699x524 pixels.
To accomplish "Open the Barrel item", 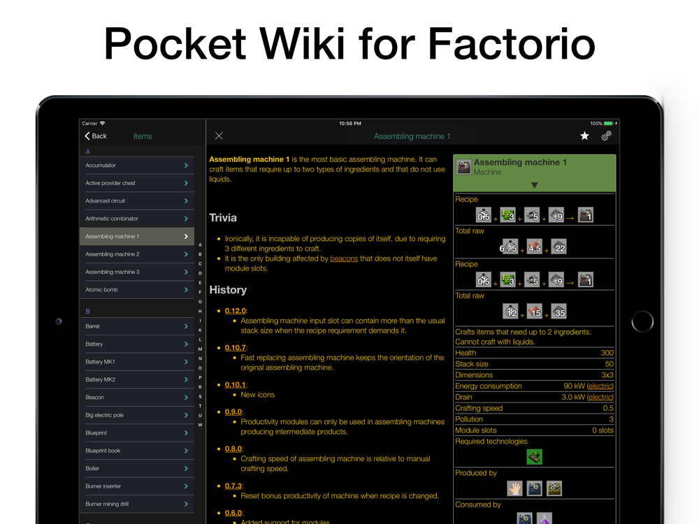I will [x=137, y=326].
